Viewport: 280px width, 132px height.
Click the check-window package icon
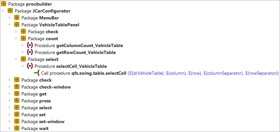point(17,87)
